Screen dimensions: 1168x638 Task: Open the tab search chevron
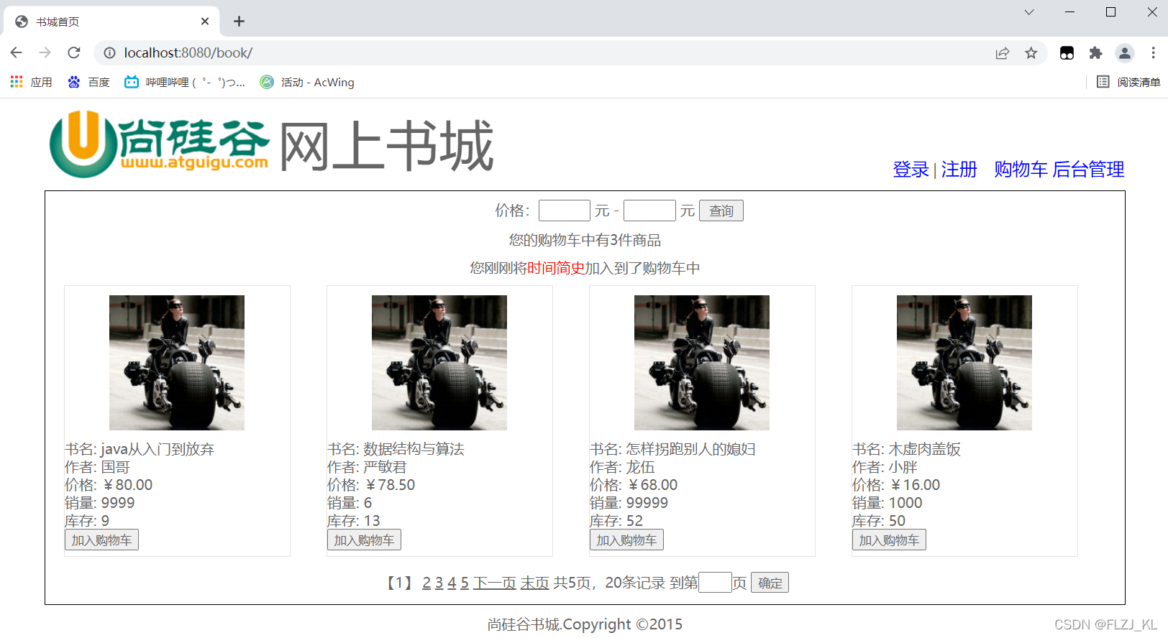click(x=1029, y=12)
